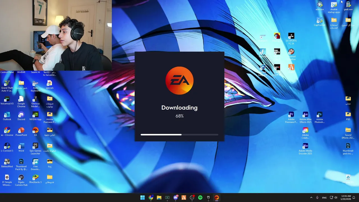Click the Downloading status text
Image resolution: width=359 pixels, height=202 pixels.
pyautogui.click(x=179, y=108)
